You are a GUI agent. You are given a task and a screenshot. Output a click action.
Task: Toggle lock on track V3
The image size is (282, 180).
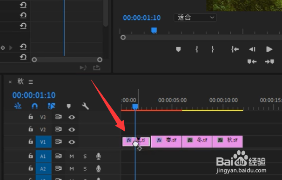[x=31, y=117]
